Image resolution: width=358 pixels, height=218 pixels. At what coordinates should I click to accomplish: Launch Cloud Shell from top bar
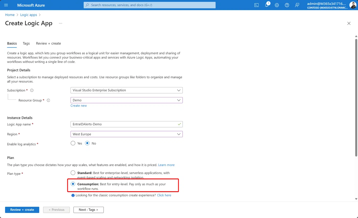point(256,5)
